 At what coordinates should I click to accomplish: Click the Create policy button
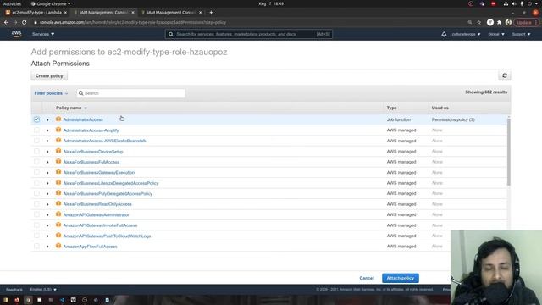point(49,76)
